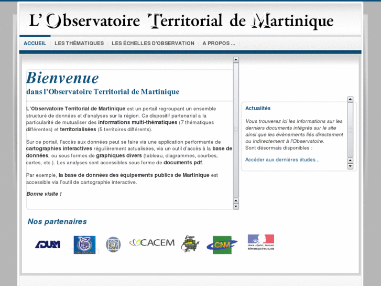Viewport: 381px width, 286px height.
Task: Open LES ÉCHELLES D'OBSERVATION menu
Action: [x=153, y=44]
